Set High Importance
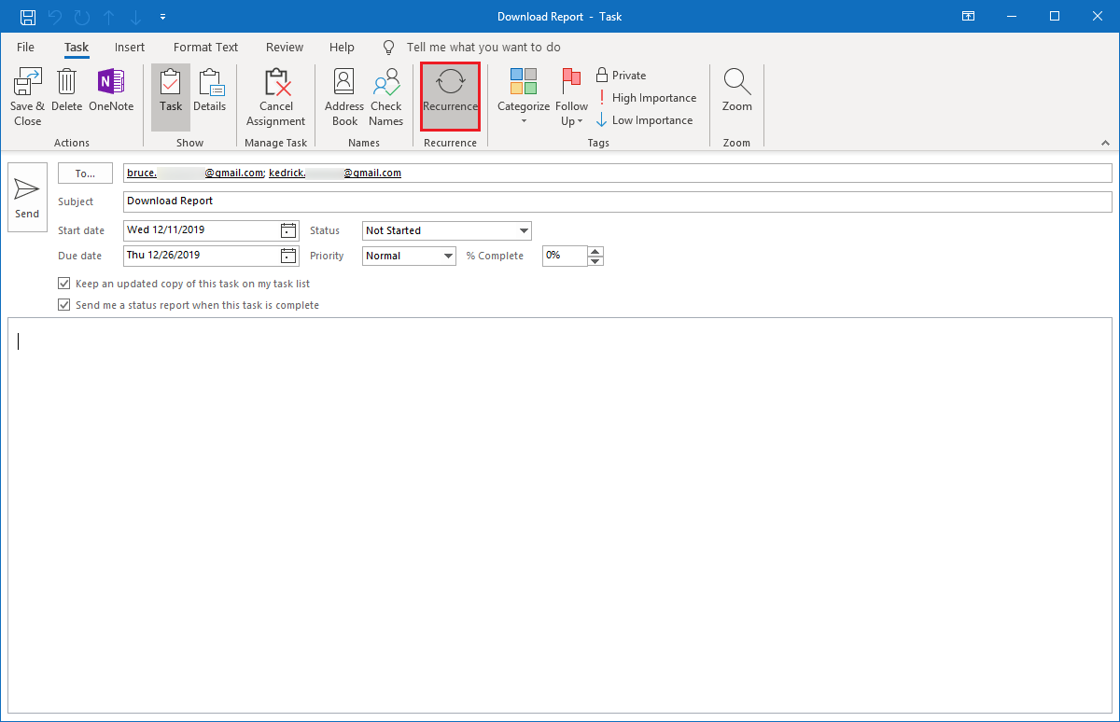Viewport: 1120px width, 722px height. click(x=646, y=98)
